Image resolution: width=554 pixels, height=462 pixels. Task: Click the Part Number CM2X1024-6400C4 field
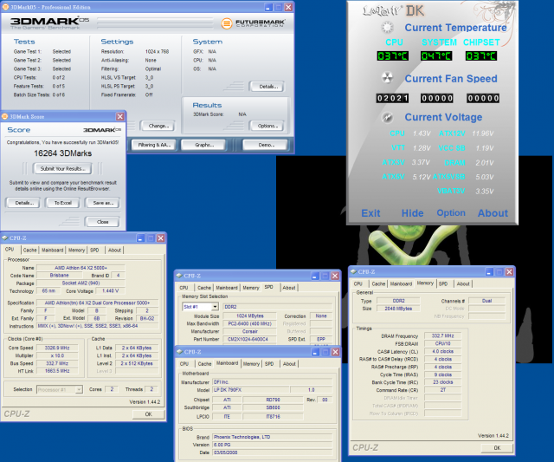(249, 339)
